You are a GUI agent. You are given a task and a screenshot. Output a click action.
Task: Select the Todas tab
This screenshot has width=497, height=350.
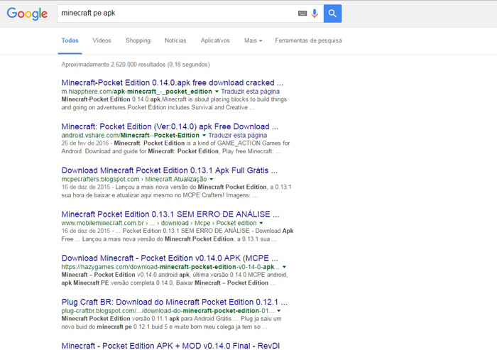click(70, 40)
